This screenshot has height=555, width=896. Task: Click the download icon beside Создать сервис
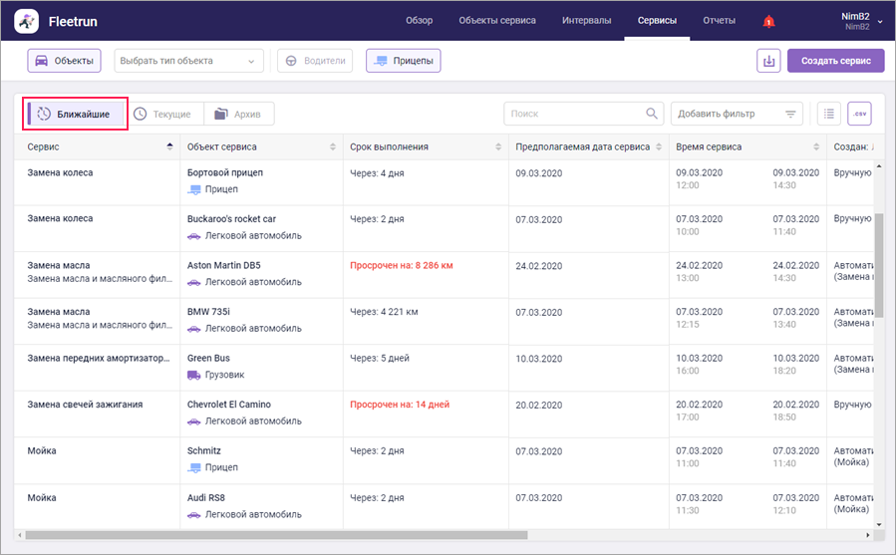768,61
